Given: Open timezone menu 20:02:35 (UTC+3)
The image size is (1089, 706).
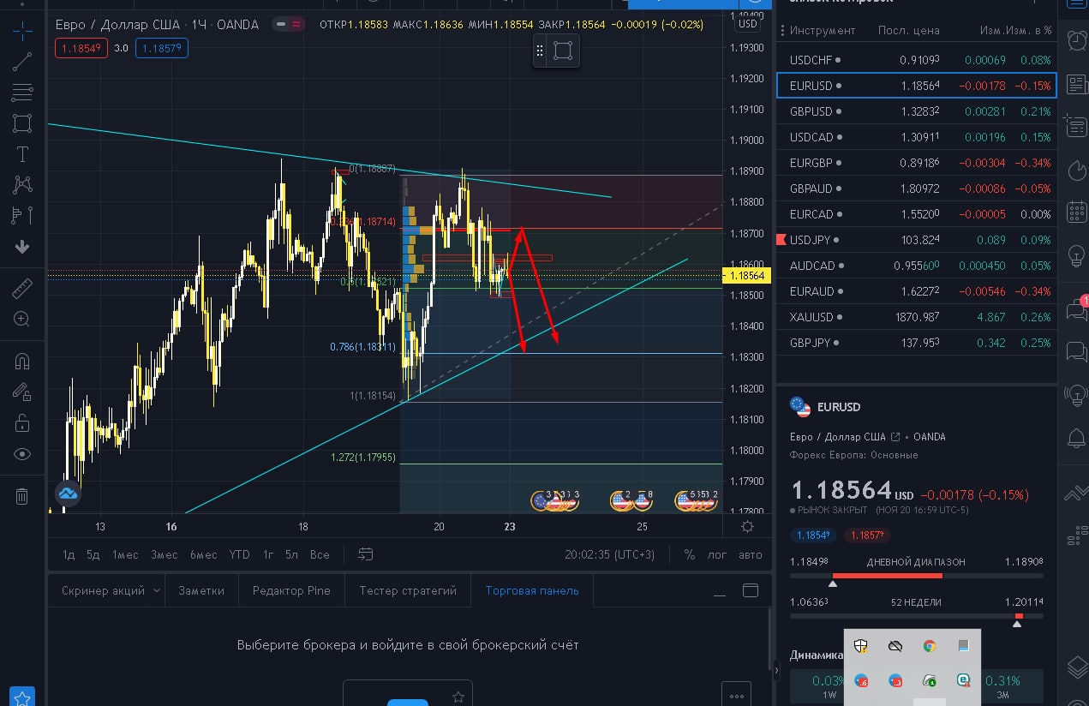Looking at the screenshot, I should pos(609,554).
